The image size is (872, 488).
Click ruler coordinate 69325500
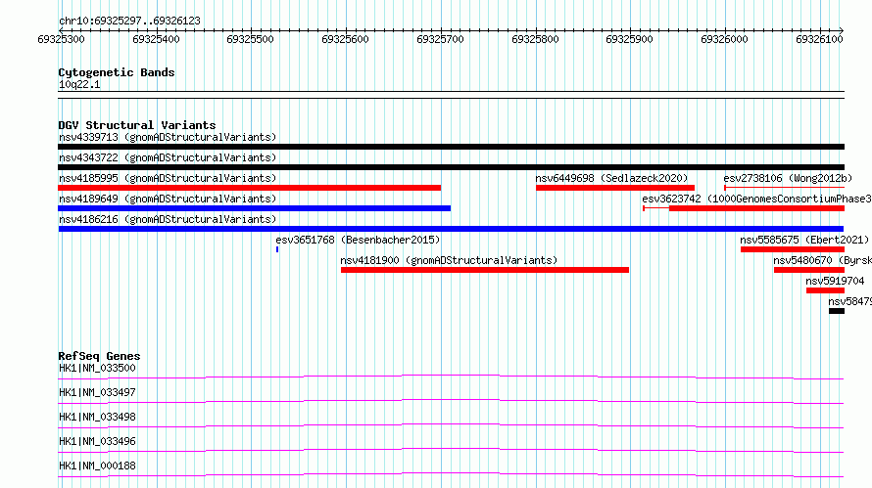pos(250,39)
